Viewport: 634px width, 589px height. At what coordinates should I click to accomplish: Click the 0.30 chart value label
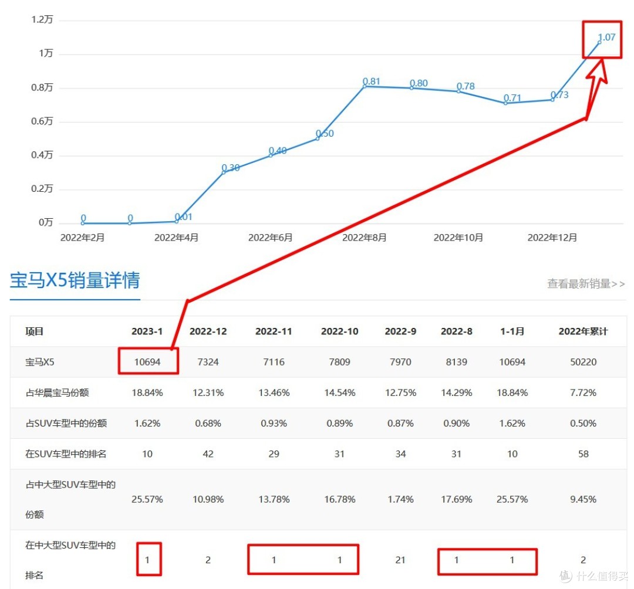click(x=231, y=168)
